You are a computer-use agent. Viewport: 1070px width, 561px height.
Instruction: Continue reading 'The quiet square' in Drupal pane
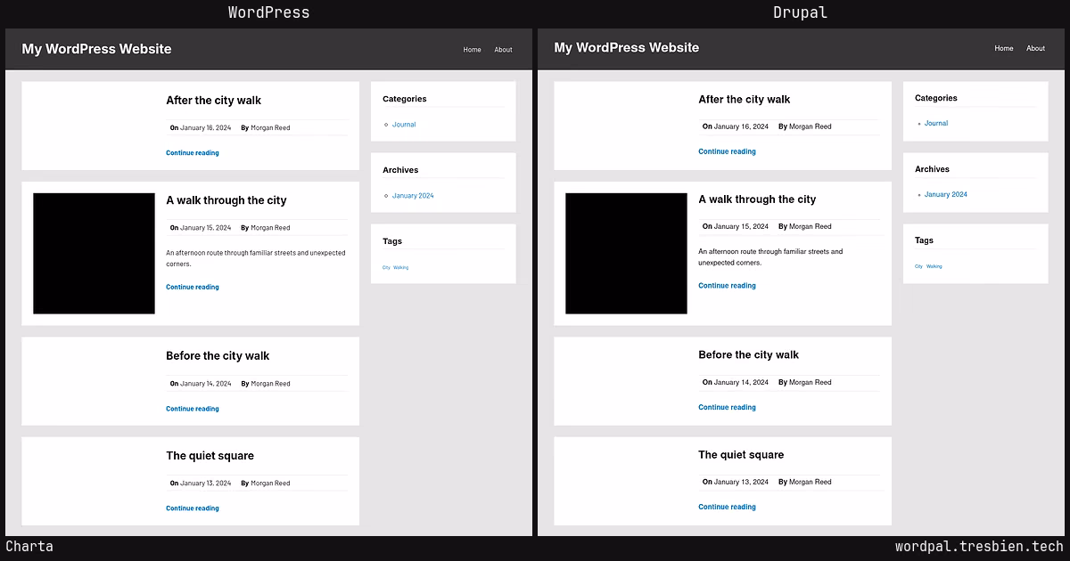[727, 508]
